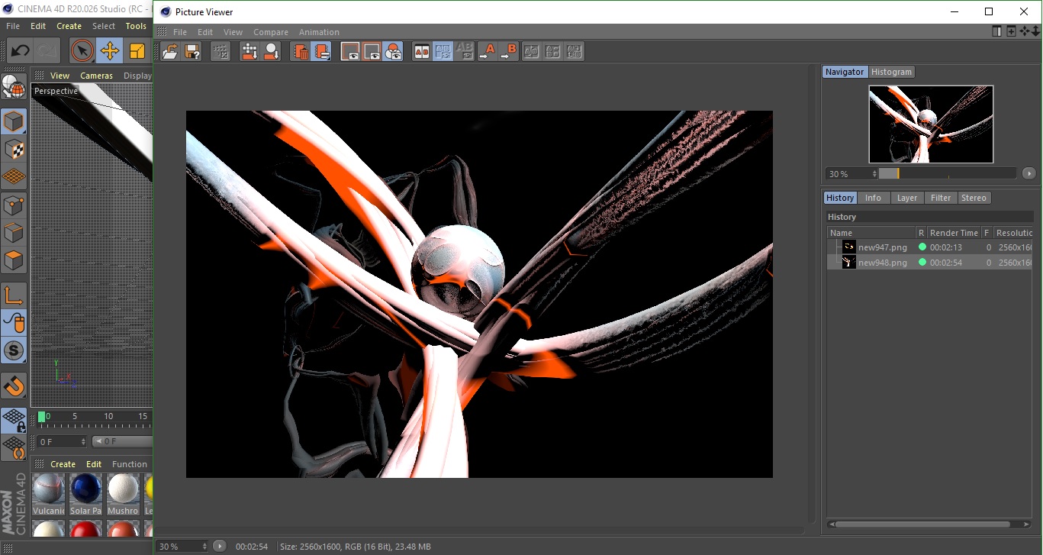
Task: Open Picture Viewer Edit menu
Action: click(205, 32)
